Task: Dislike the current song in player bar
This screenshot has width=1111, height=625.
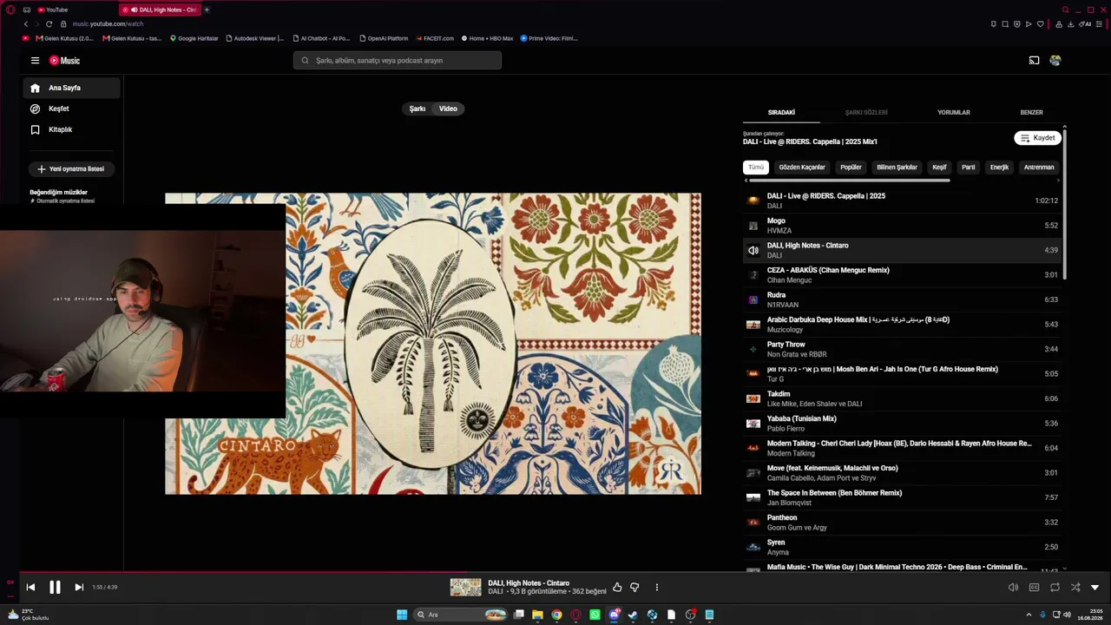Action: click(x=634, y=588)
